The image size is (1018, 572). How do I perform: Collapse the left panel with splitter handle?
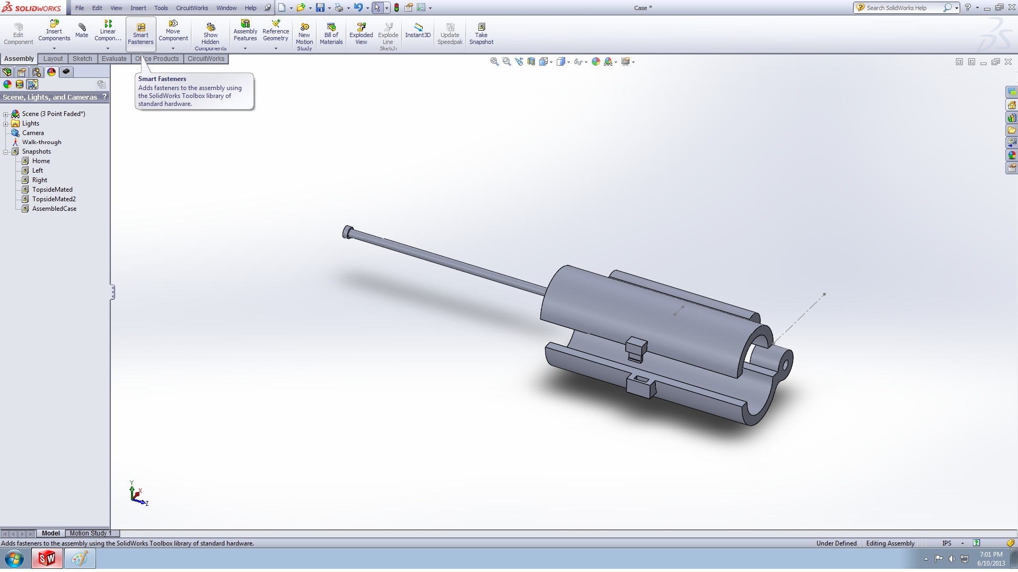tap(112, 292)
